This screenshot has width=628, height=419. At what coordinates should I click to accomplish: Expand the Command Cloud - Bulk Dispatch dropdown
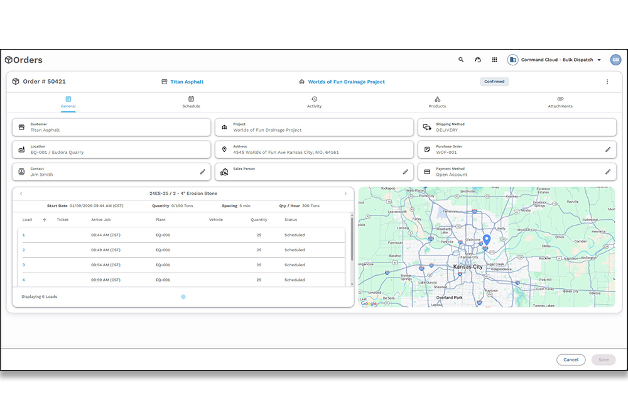[x=599, y=60]
